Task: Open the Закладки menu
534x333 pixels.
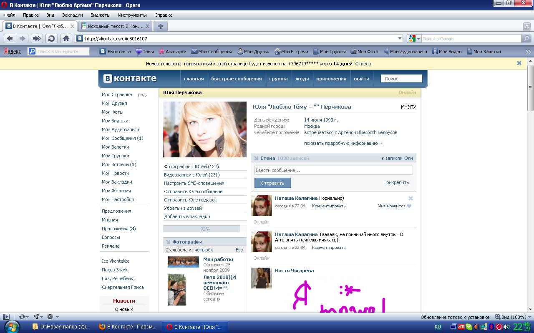Action: 73,15
